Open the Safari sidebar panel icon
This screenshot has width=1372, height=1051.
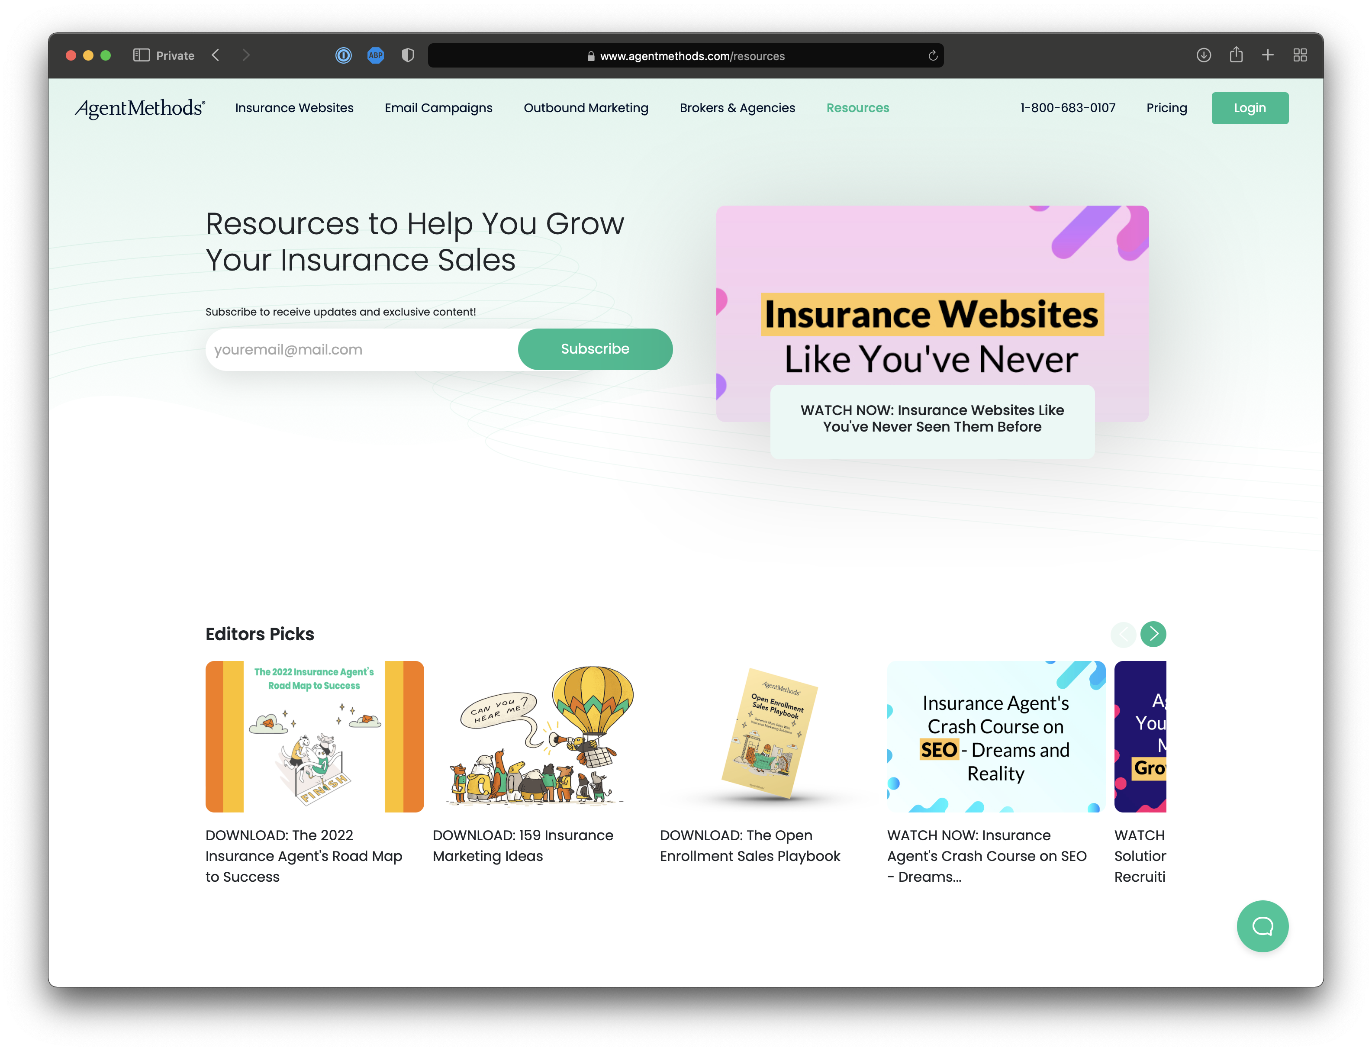142,56
